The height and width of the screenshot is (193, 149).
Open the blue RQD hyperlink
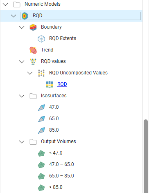(x=62, y=84)
